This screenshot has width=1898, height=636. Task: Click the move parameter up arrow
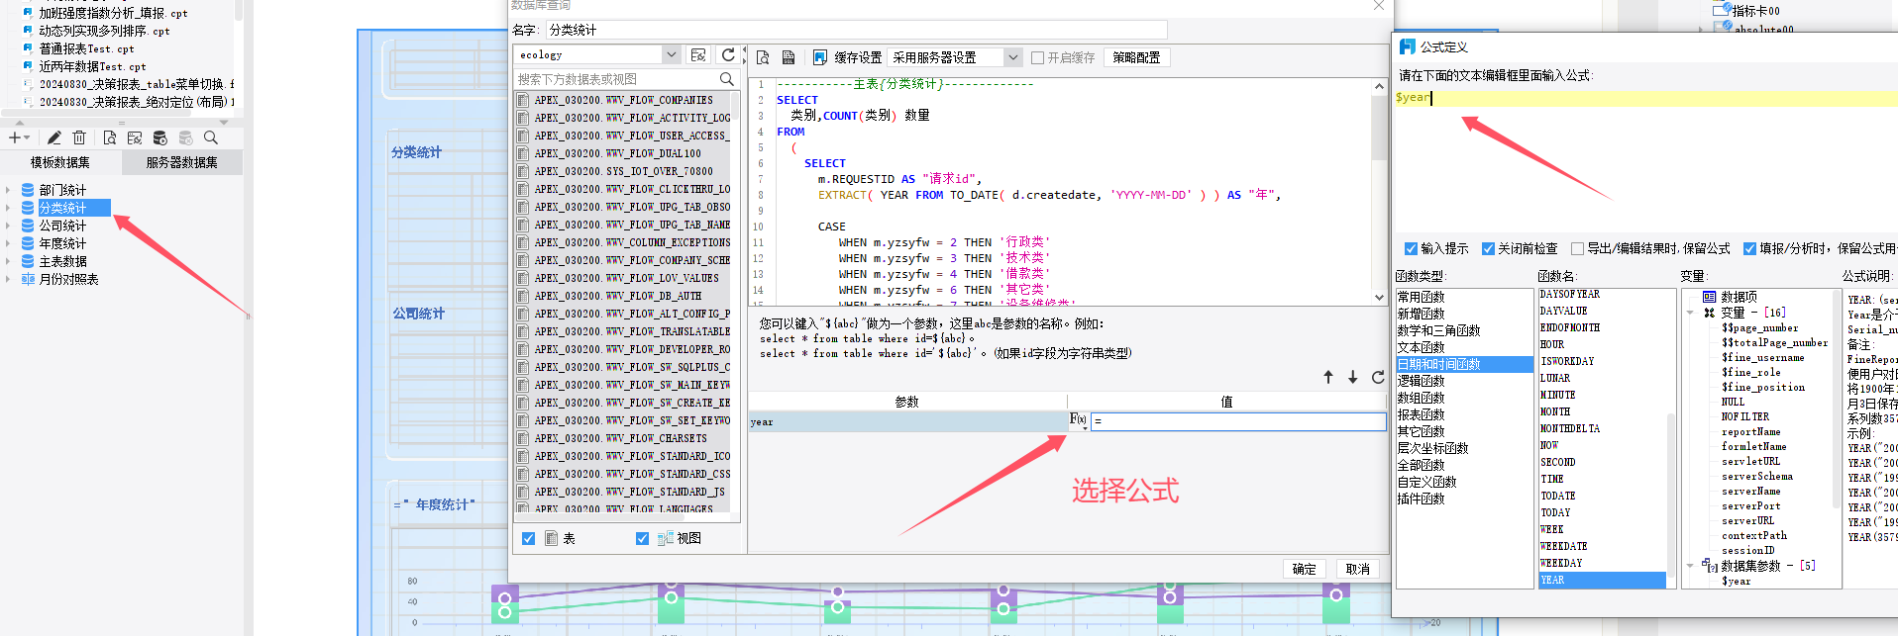[1328, 377]
